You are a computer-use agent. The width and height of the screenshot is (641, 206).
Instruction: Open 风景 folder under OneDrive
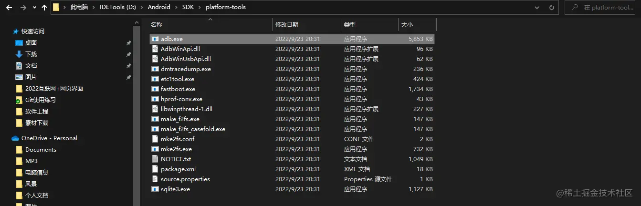coord(31,184)
